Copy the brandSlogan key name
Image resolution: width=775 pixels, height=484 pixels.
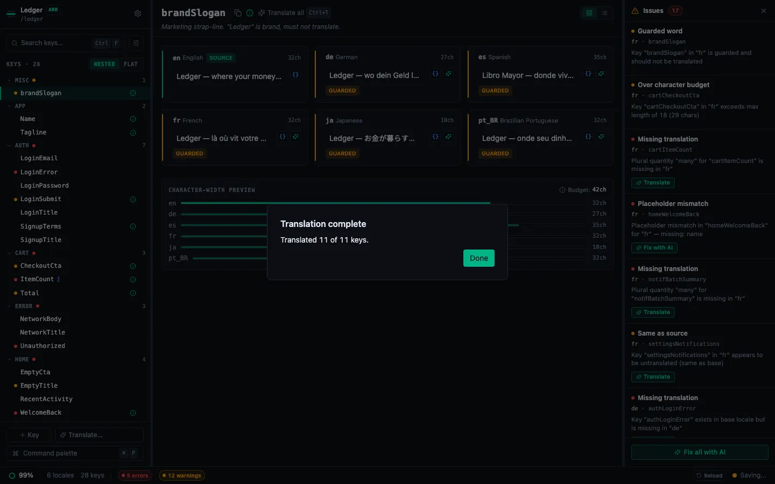(238, 13)
